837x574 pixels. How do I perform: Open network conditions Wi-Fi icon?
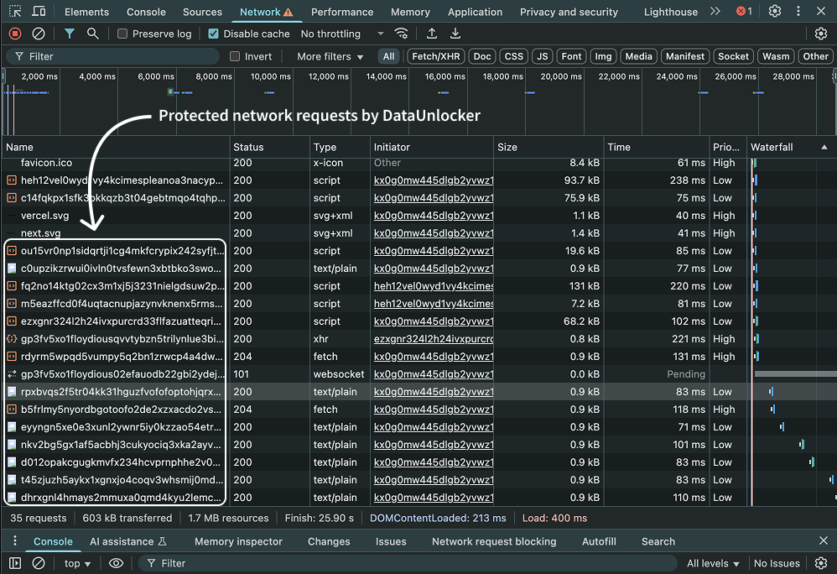tap(402, 34)
